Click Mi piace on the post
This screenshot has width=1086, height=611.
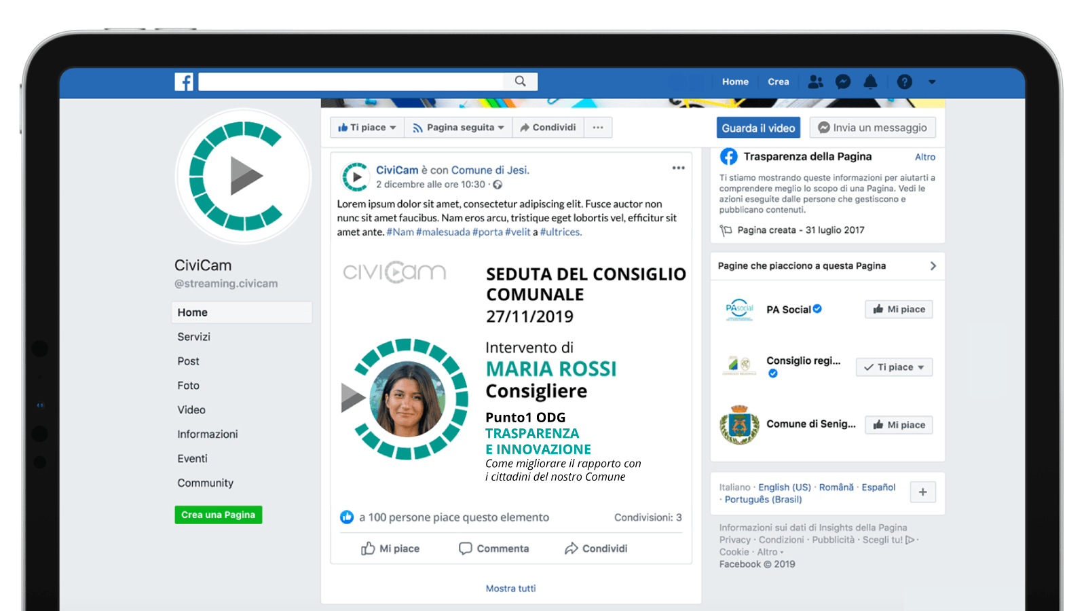(390, 549)
